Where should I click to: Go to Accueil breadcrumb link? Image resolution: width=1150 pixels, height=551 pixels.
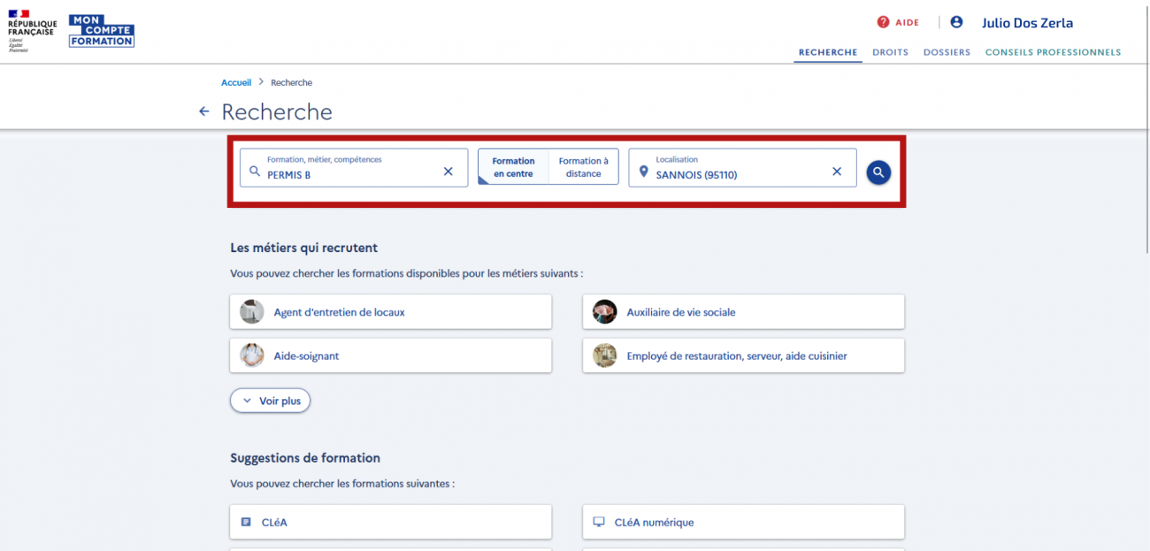point(236,82)
